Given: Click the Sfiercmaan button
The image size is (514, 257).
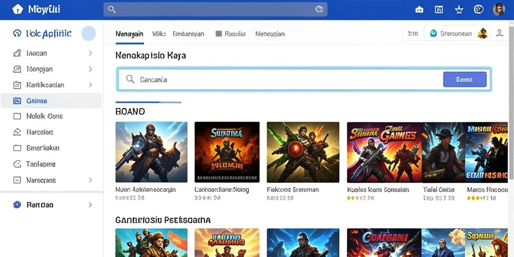Looking at the screenshot, I should [457, 33].
